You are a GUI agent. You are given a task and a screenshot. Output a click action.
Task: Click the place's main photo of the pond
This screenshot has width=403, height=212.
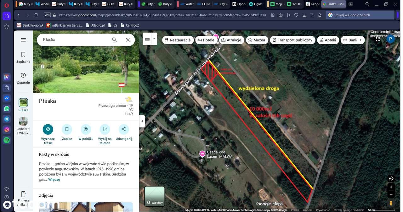(86, 62)
